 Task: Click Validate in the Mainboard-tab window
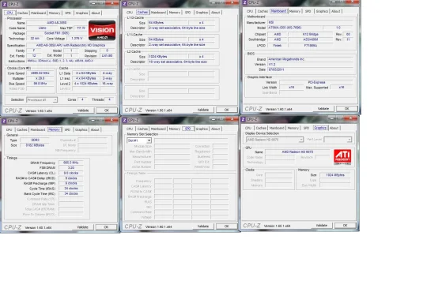tap(323, 109)
